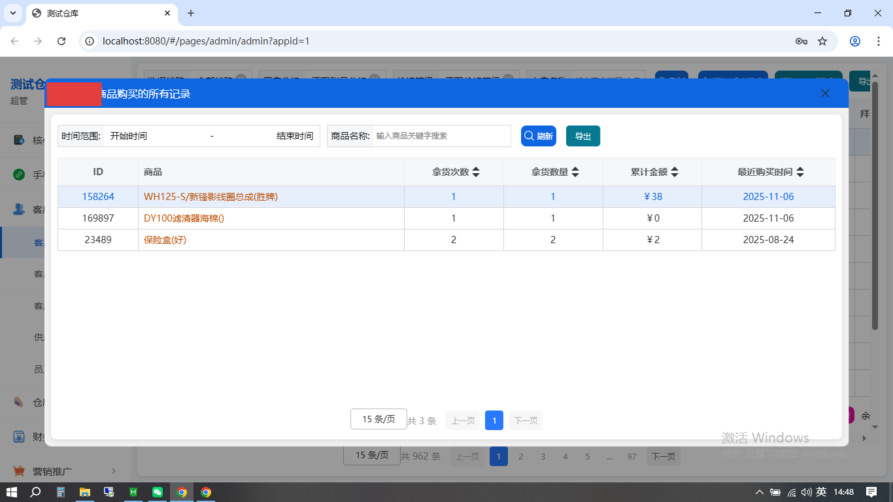Select the 营销推广 shopping cart icon
Viewport: 893px width, 502px height.
pos(18,471)
